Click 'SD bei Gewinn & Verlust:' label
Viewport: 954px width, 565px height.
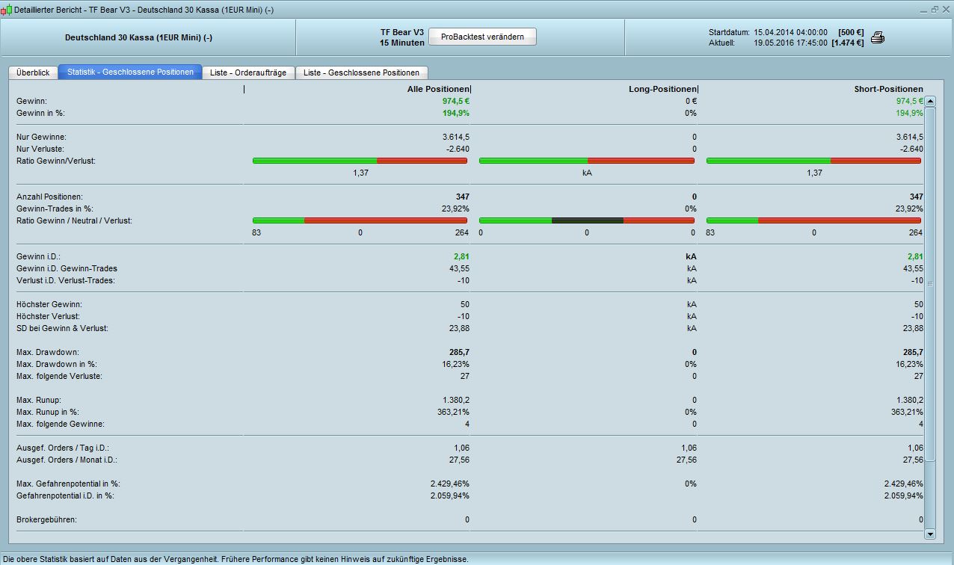(x=62, y=328)
